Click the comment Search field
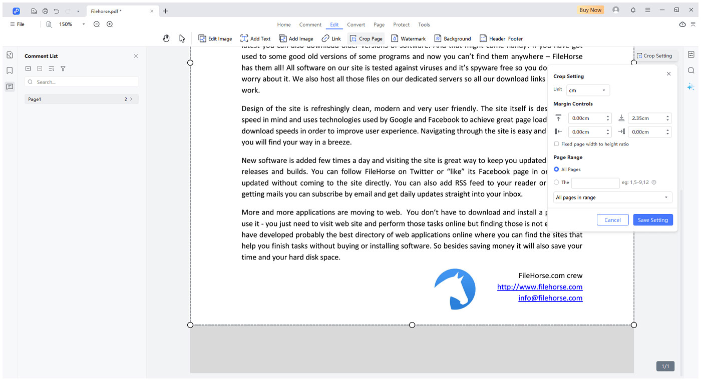The image size is (701, 381). [x=82, y=82]
